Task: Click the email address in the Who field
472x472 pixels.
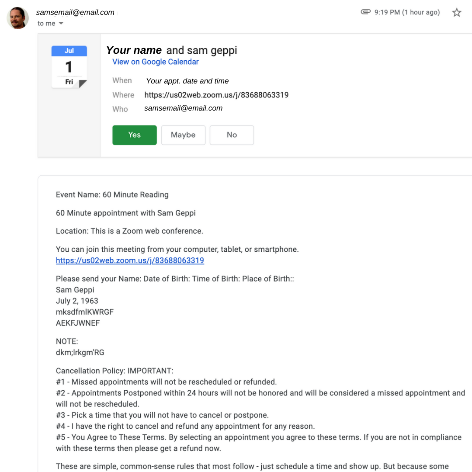Action: [183, 108]
